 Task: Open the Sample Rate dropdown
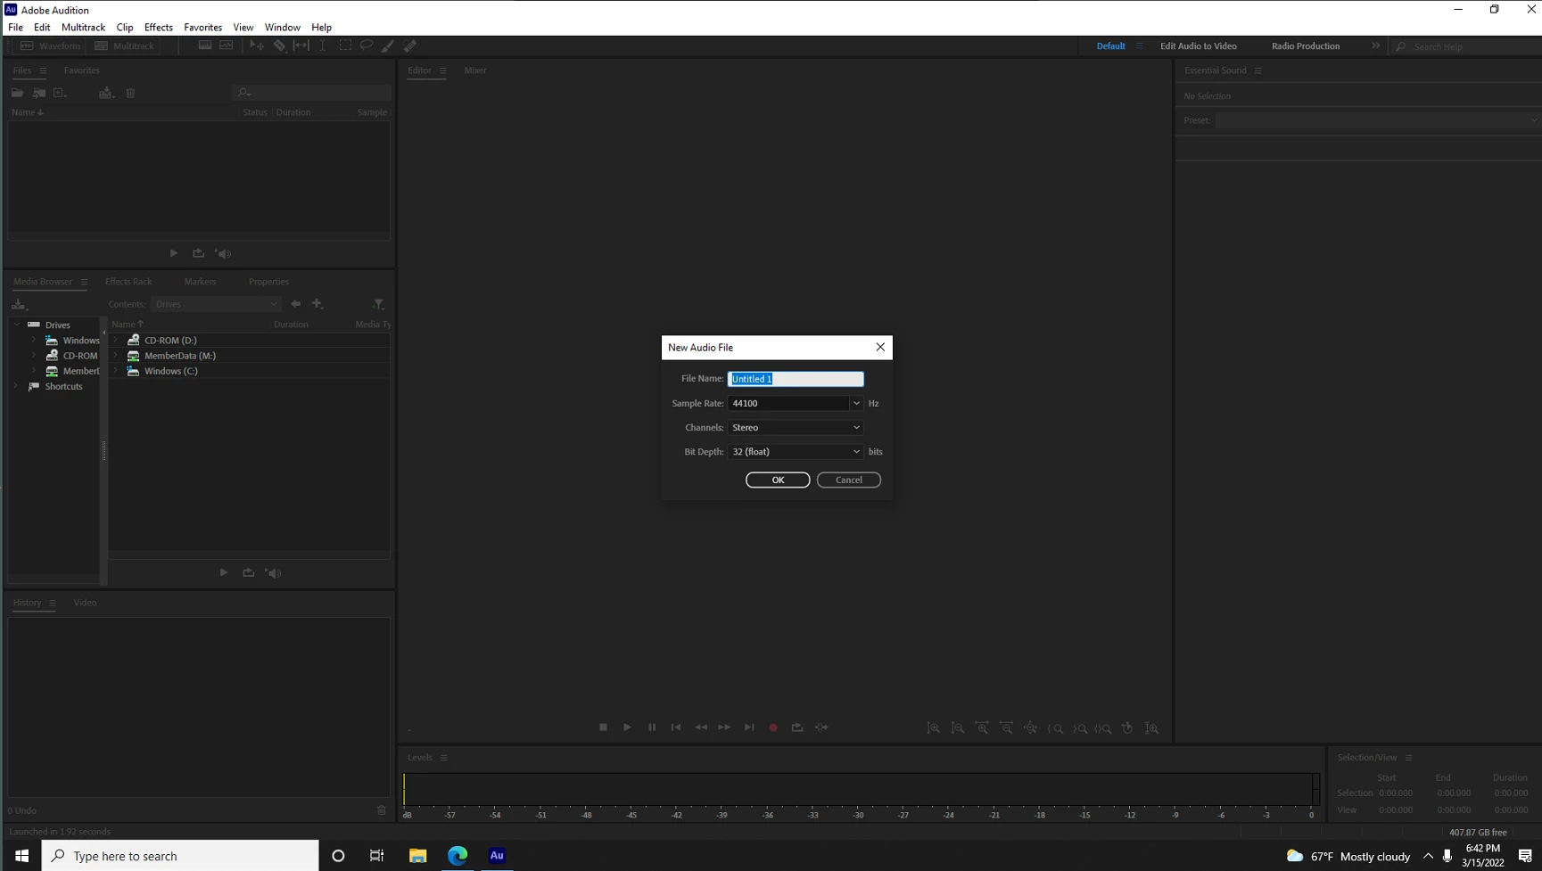856,403
